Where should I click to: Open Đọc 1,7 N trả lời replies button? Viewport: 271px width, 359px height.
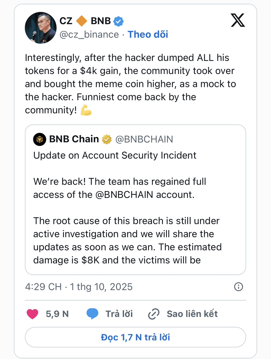[135, 337]
